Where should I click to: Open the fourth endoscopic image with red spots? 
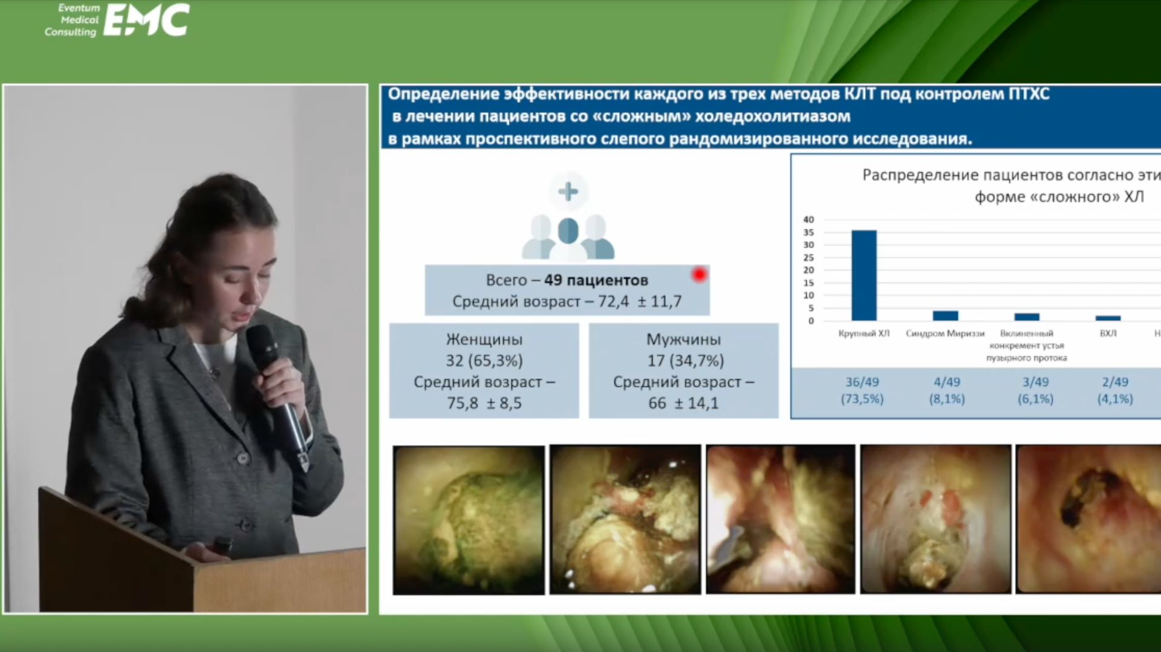936,520
